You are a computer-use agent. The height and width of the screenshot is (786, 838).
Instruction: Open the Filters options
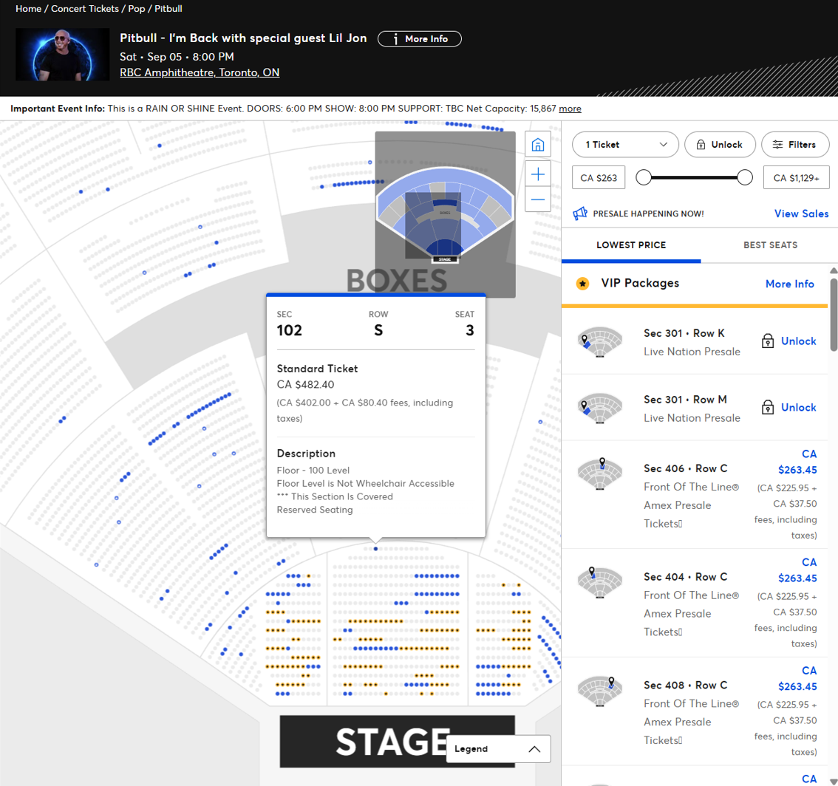(x=795, y=145)
